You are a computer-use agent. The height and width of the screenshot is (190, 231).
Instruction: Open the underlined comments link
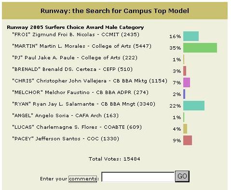[82, 179]
